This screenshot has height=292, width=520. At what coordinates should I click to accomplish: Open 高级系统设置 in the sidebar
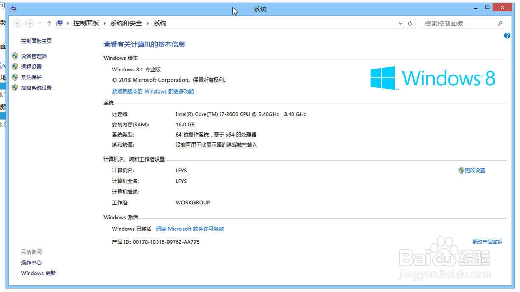click(36, 88)
